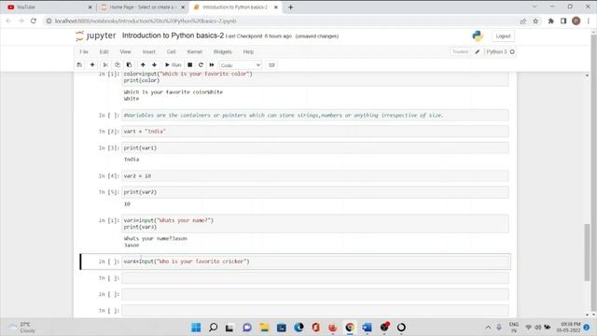Viewport: 597px width, 336px height.
Task: Click the ENG IN language indicator
Action: click(514, 328)
